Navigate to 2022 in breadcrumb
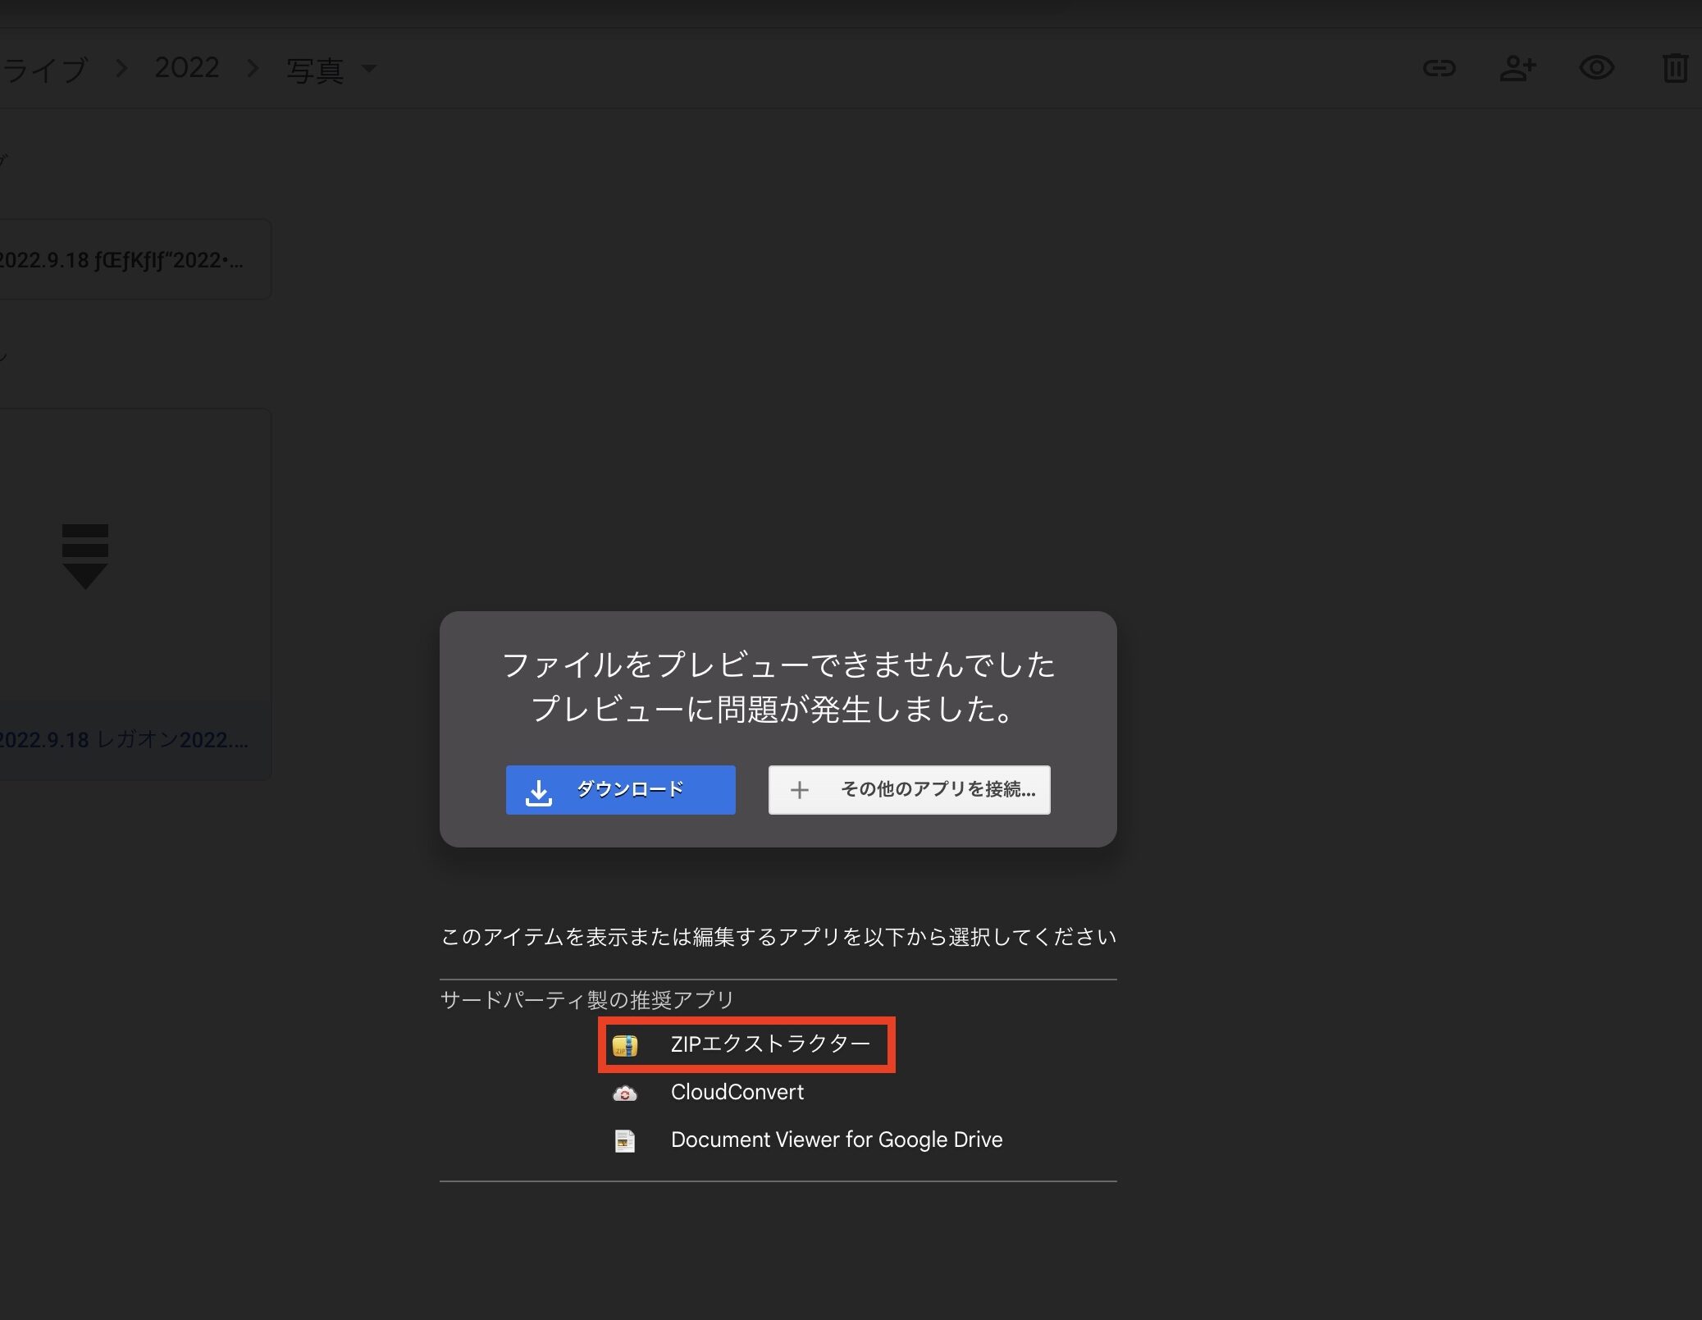The image size is (1702, 1320). (x=187, y=68)
